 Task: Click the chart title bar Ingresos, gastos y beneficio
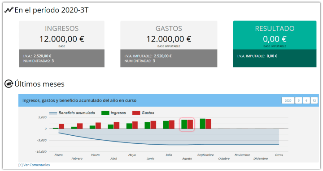tap(79, 100)
